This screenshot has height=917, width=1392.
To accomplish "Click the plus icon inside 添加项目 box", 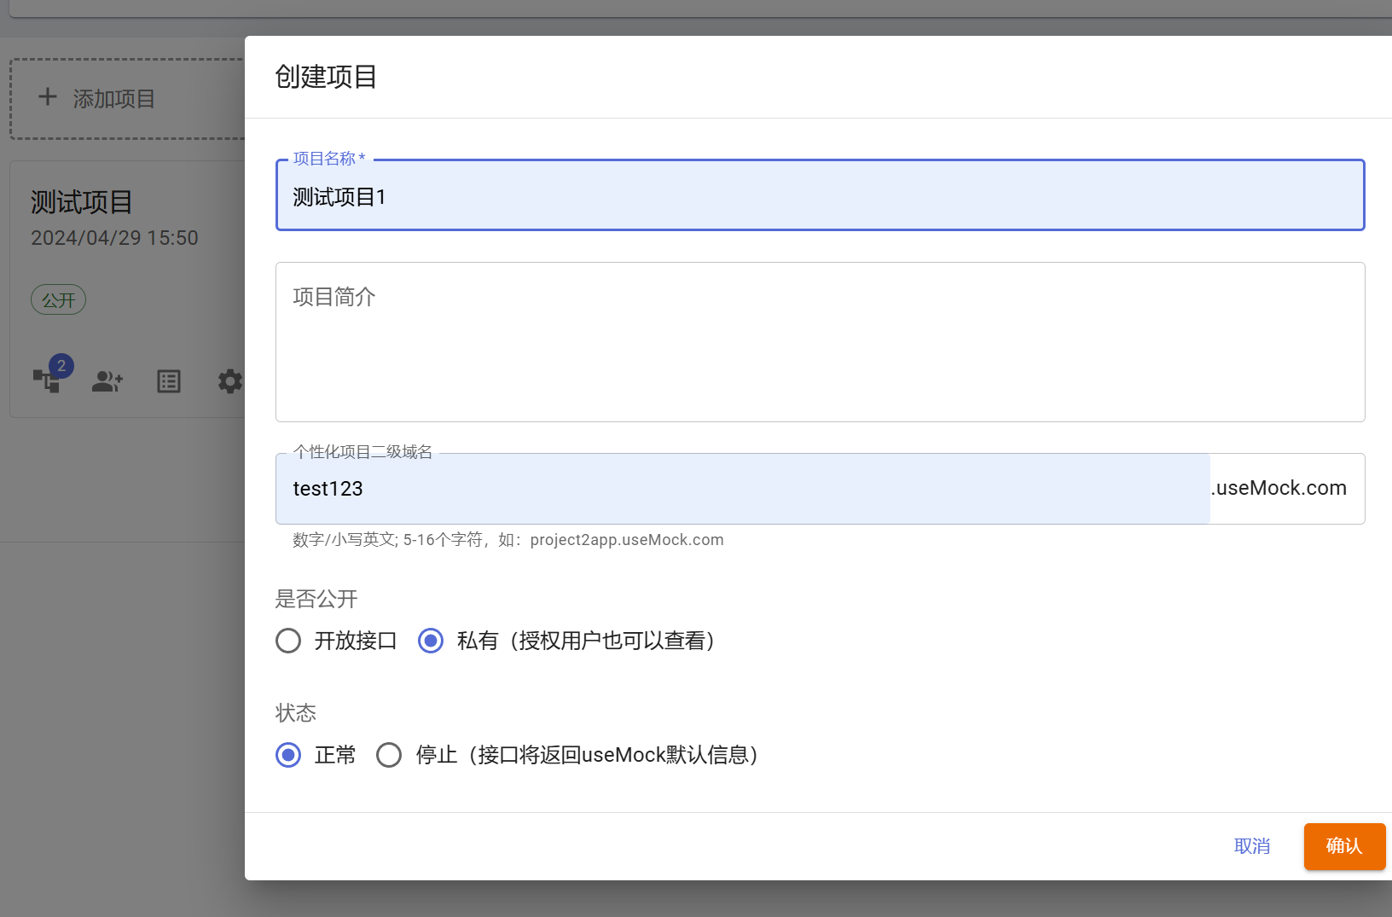I will [x=48, y=96].
